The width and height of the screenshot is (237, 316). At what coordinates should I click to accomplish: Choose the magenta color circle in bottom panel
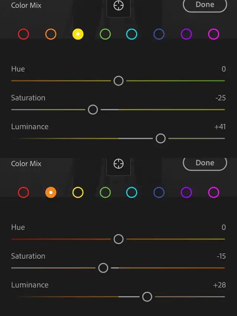coord(214,192)
